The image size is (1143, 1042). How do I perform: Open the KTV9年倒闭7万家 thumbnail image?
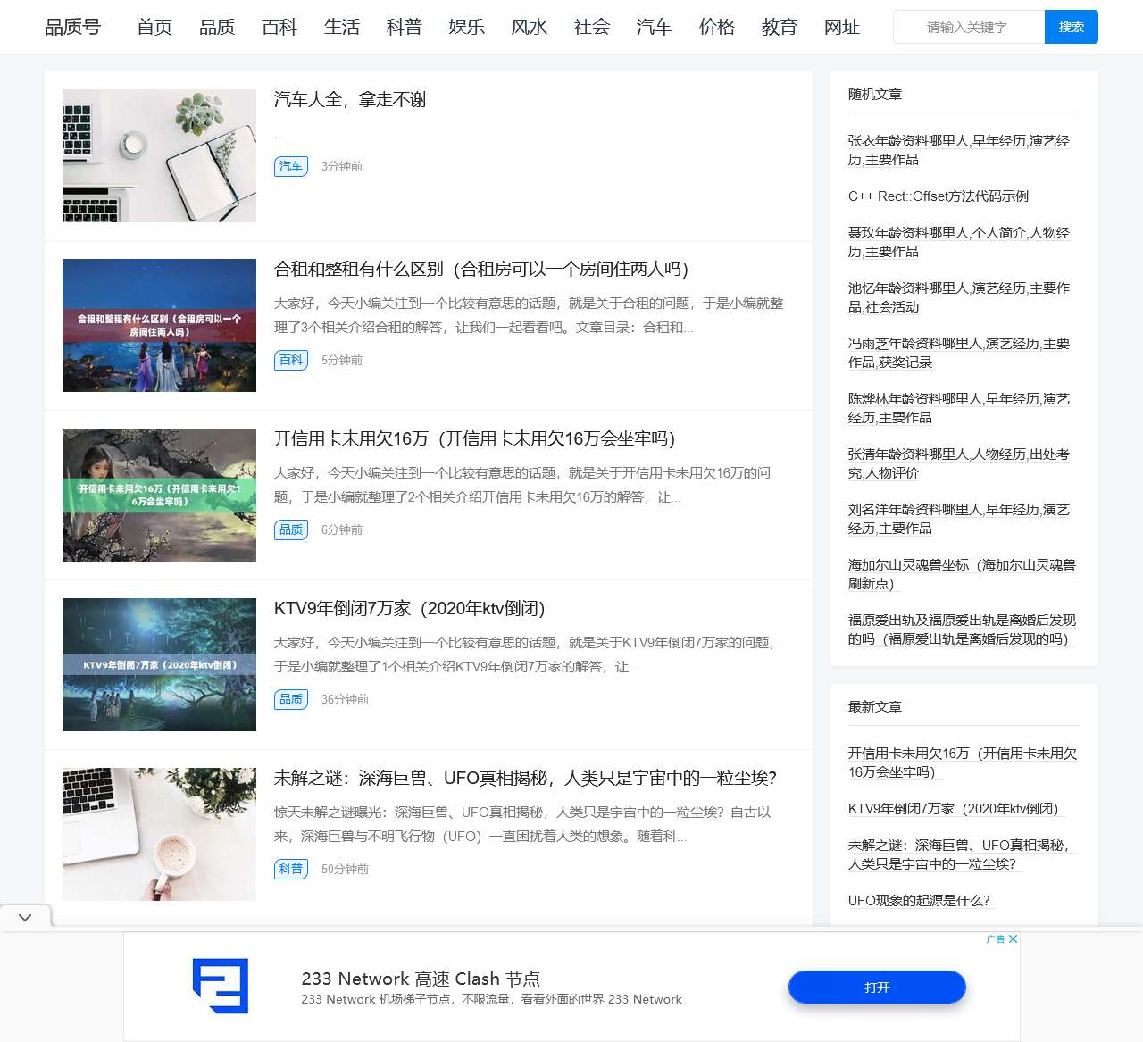[159, 664]
